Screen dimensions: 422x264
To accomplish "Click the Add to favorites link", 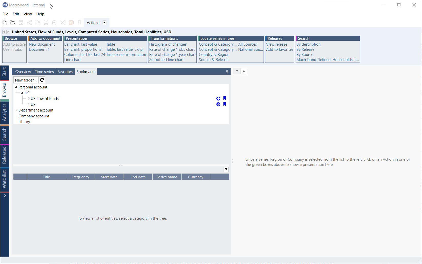I will pos(280,49).
